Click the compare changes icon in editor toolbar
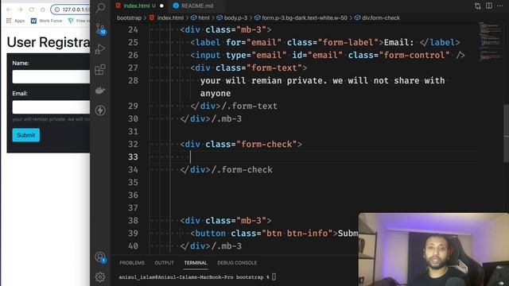509x286 pixels. (x=477, y=6)
